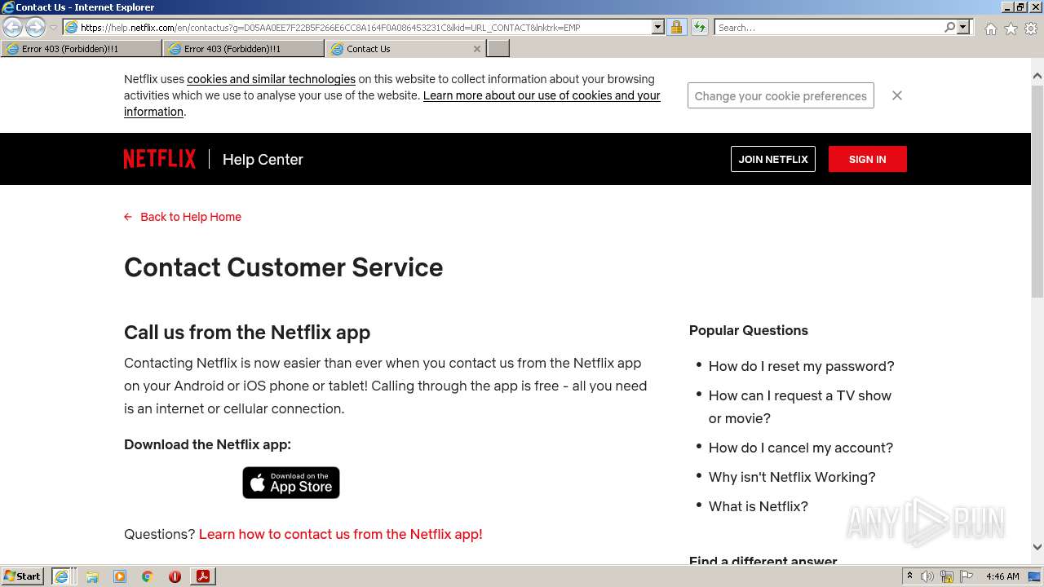Switch to first Error 403 tab
The image size is (1044, 587).
[x=82, y=49]
